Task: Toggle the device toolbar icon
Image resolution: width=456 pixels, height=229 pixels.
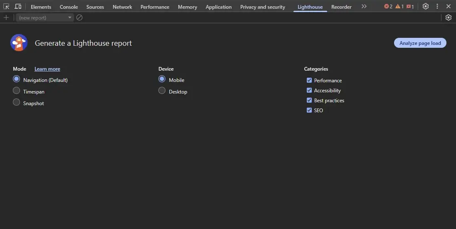Action: tap(18, 7)
